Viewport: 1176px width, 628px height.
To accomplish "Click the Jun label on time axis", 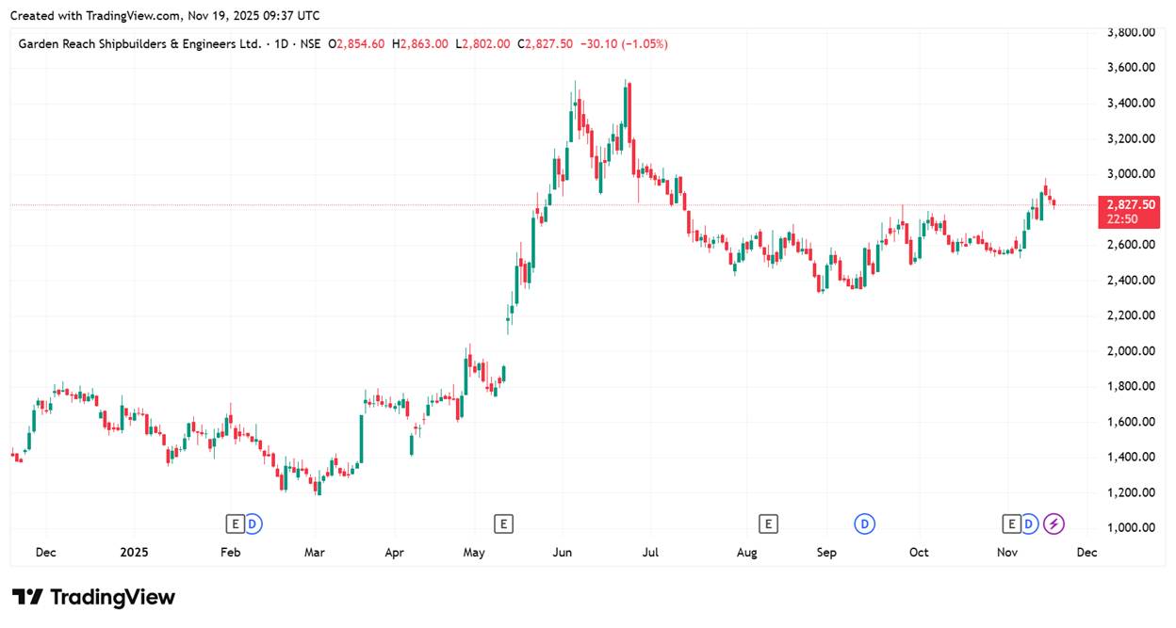I will [x=562, y=553].
